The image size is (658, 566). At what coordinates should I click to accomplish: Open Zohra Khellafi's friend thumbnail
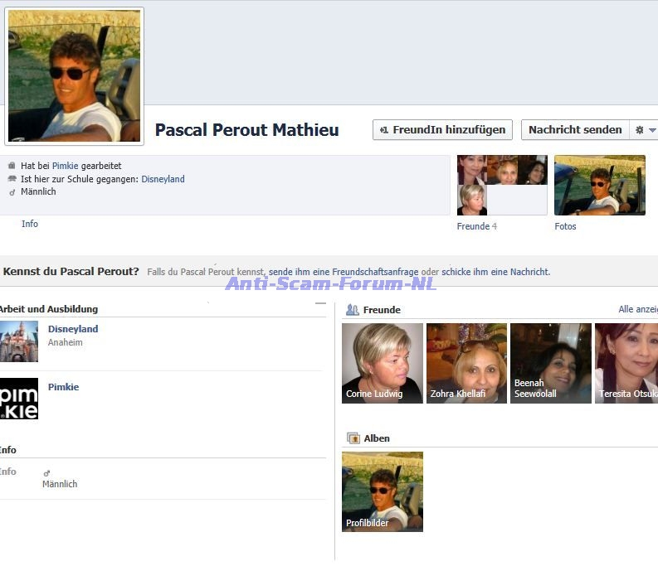(466, 363)
